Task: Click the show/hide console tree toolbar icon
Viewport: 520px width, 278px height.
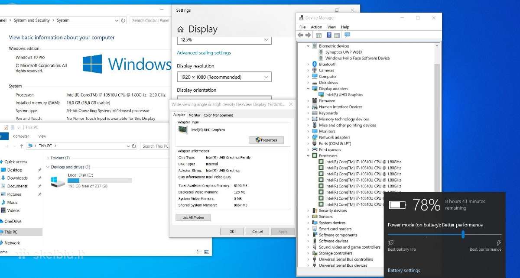Action: [x=319, y=35]
